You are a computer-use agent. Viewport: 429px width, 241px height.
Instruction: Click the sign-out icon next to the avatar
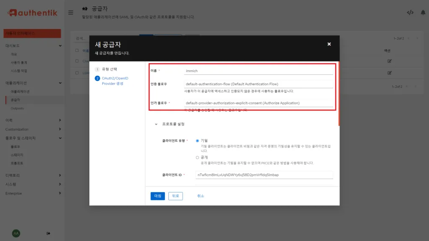[x=48, y=233]
